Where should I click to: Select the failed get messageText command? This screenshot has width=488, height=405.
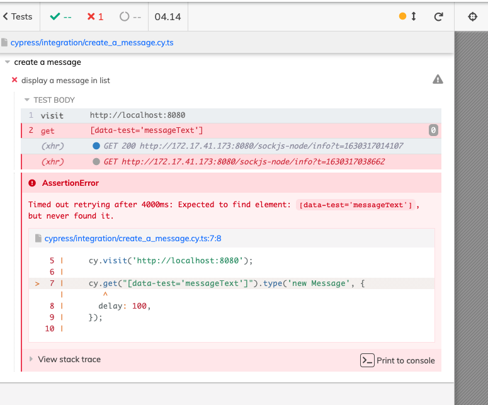[231, 130]
